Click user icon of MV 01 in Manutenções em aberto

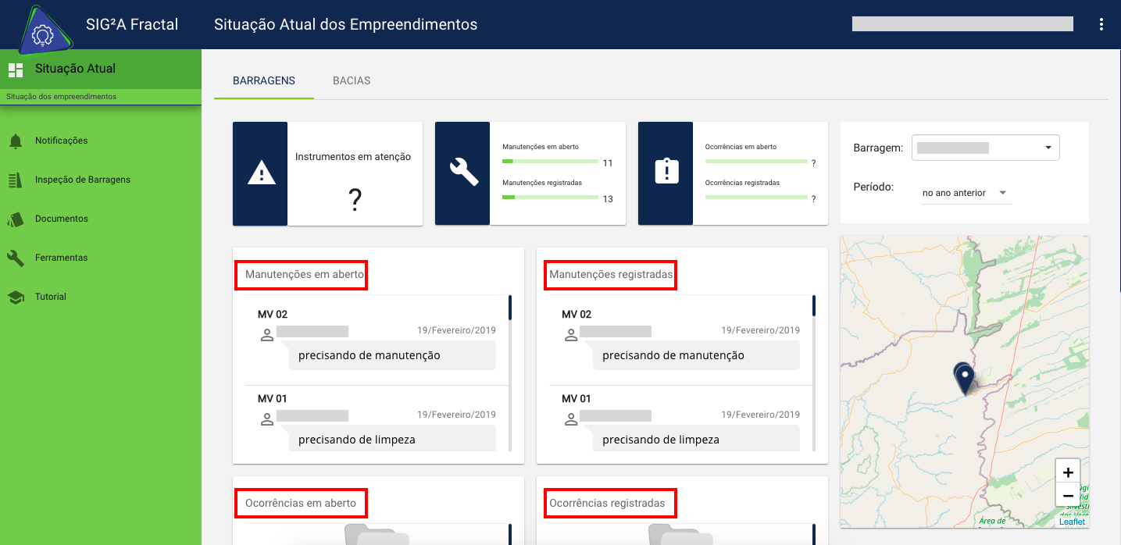click(x=266, y=419)
